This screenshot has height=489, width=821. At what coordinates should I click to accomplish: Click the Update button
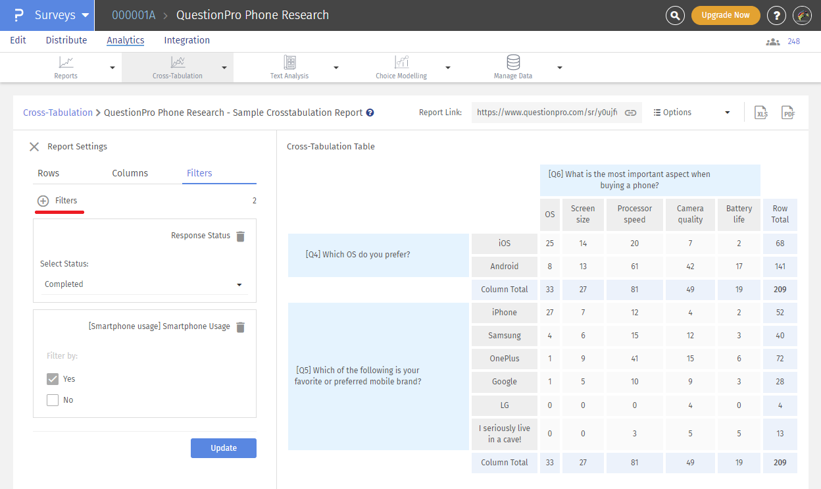(x=224, y=448)
